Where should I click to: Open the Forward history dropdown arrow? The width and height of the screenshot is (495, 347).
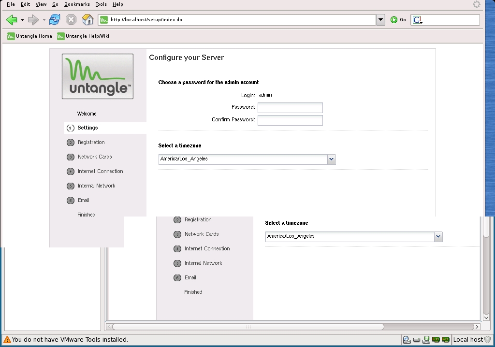(44, 20)
